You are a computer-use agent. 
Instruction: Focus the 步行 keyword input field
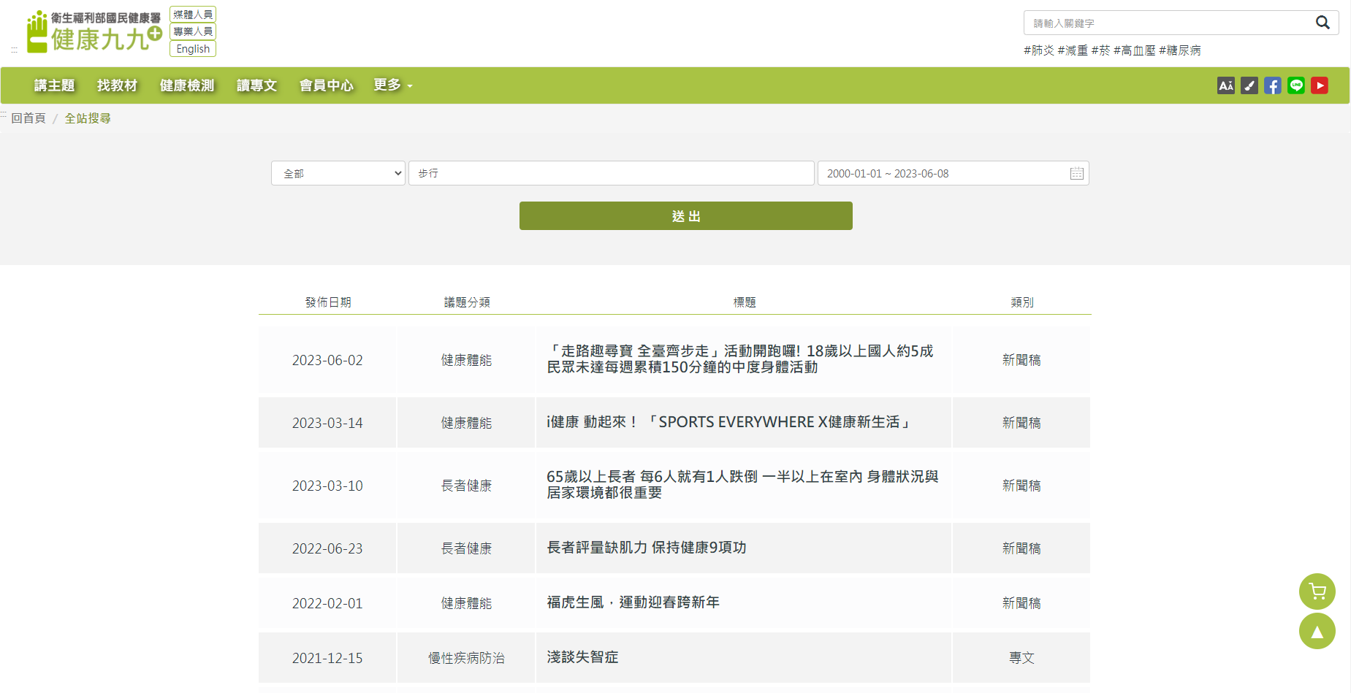pyautogui.click(x=612, y=173)
